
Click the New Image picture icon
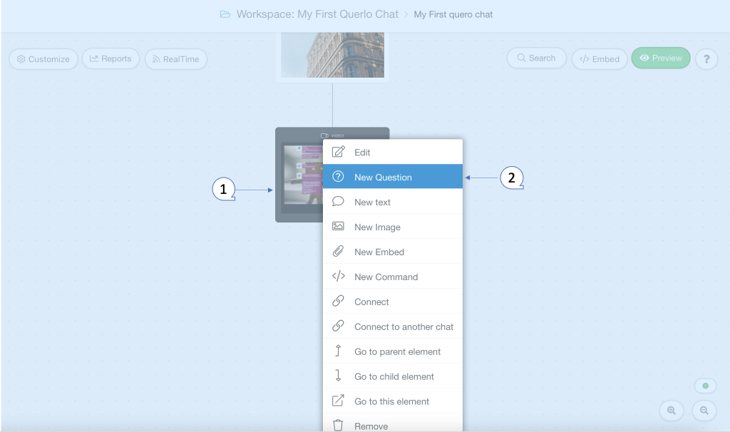point(338,226)
